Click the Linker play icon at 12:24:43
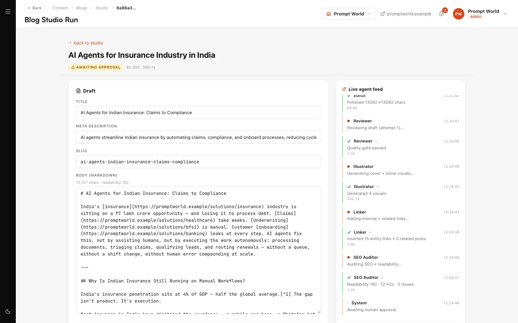Viewport: 518px width, 323px height. (349, 212)
